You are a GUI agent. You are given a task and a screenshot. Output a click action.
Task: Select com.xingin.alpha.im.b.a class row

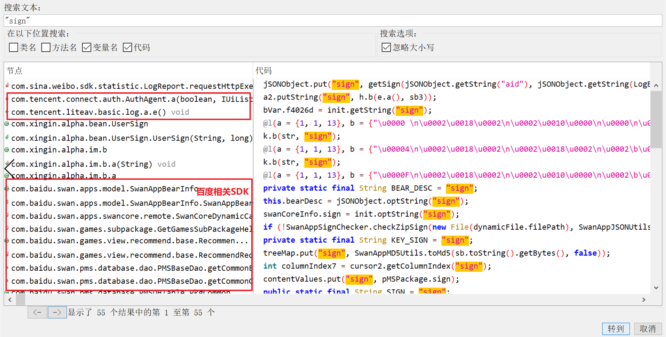point(128,176)
